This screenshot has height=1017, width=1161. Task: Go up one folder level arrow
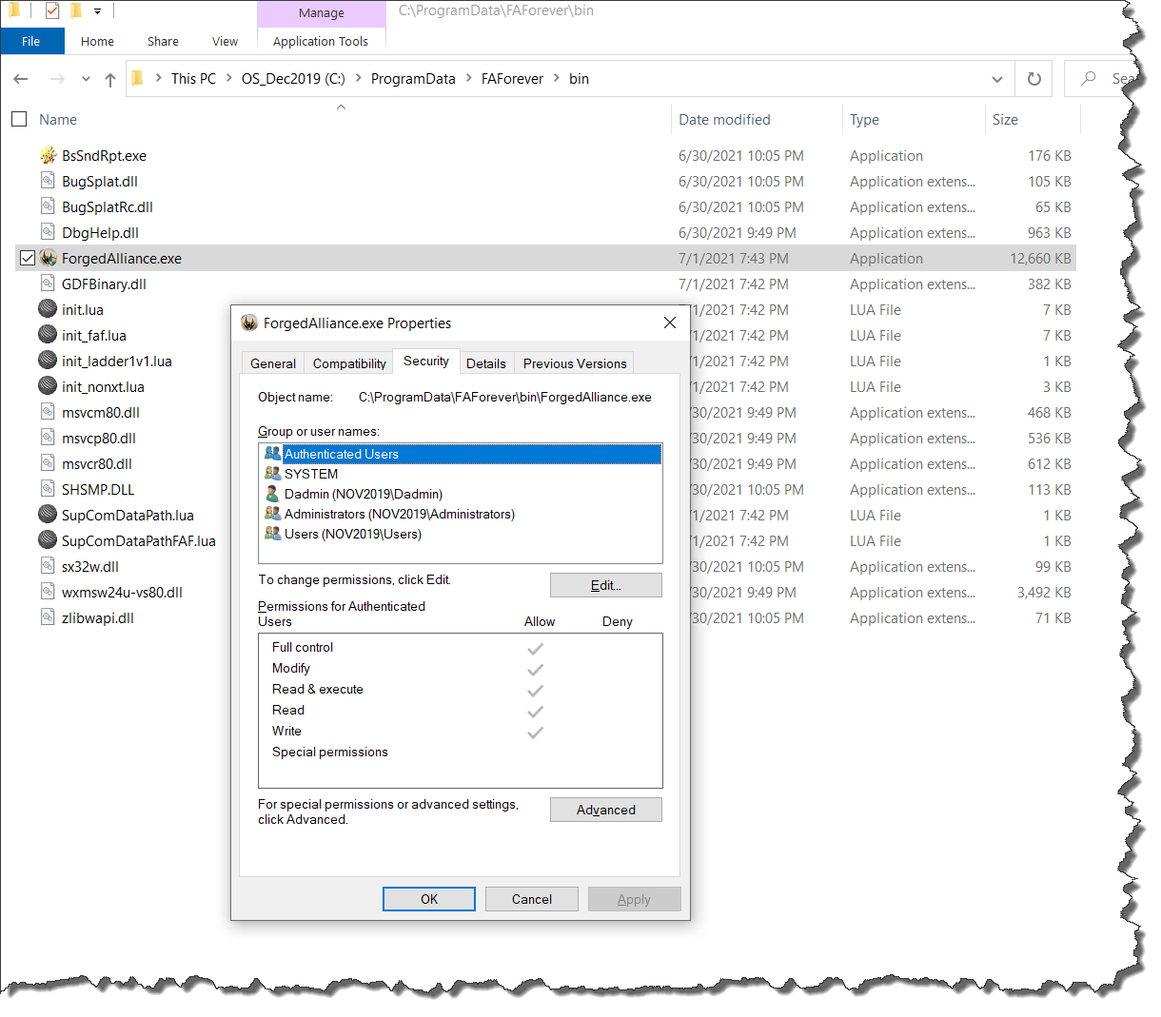pyautogui.click(x=110, y=79)
